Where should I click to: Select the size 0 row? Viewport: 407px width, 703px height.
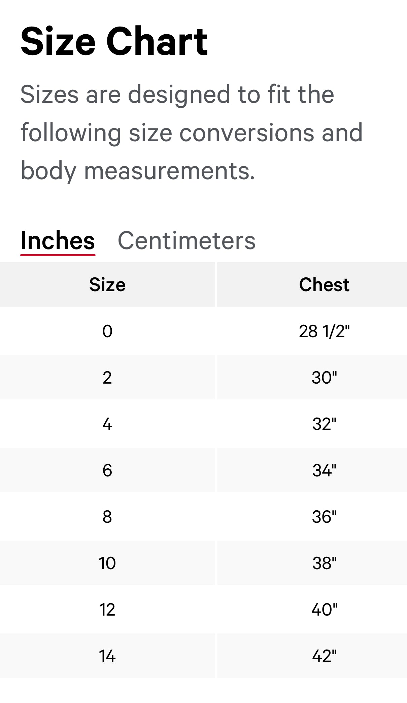click(x=106, y=331)
